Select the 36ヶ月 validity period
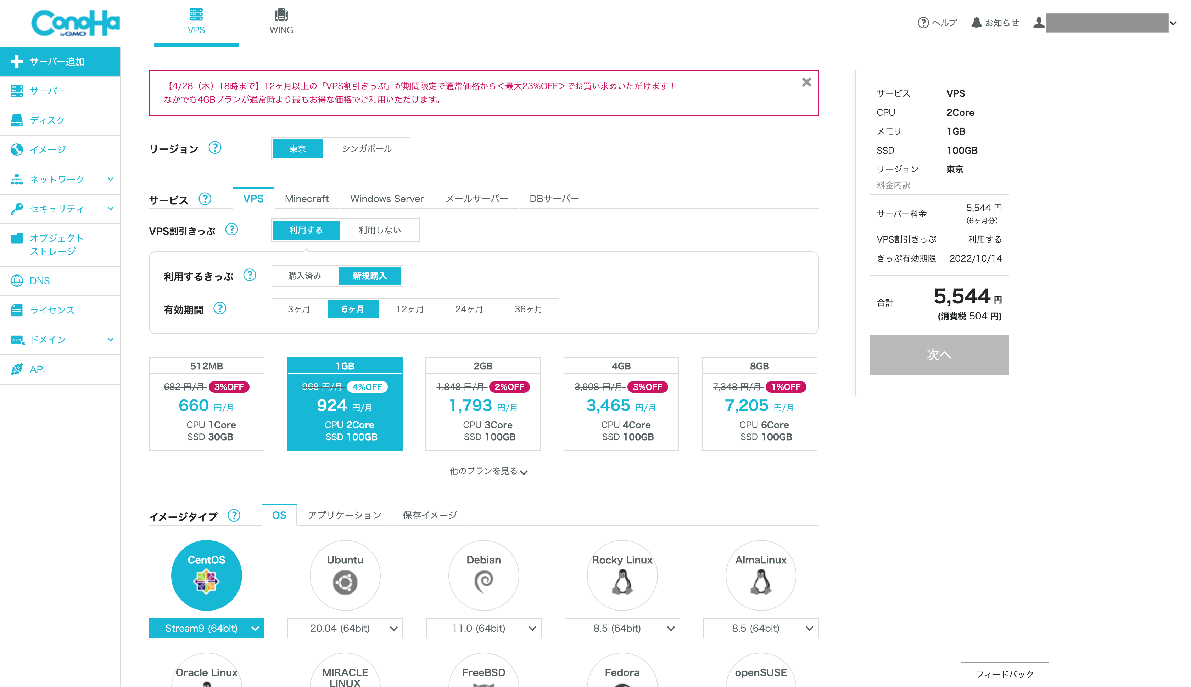The height and width of the screenshot is (687, 1191). (x=529, y=309)
